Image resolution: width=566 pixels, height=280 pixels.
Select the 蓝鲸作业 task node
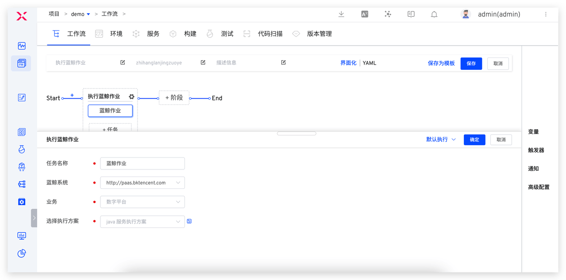click(110, 111)
